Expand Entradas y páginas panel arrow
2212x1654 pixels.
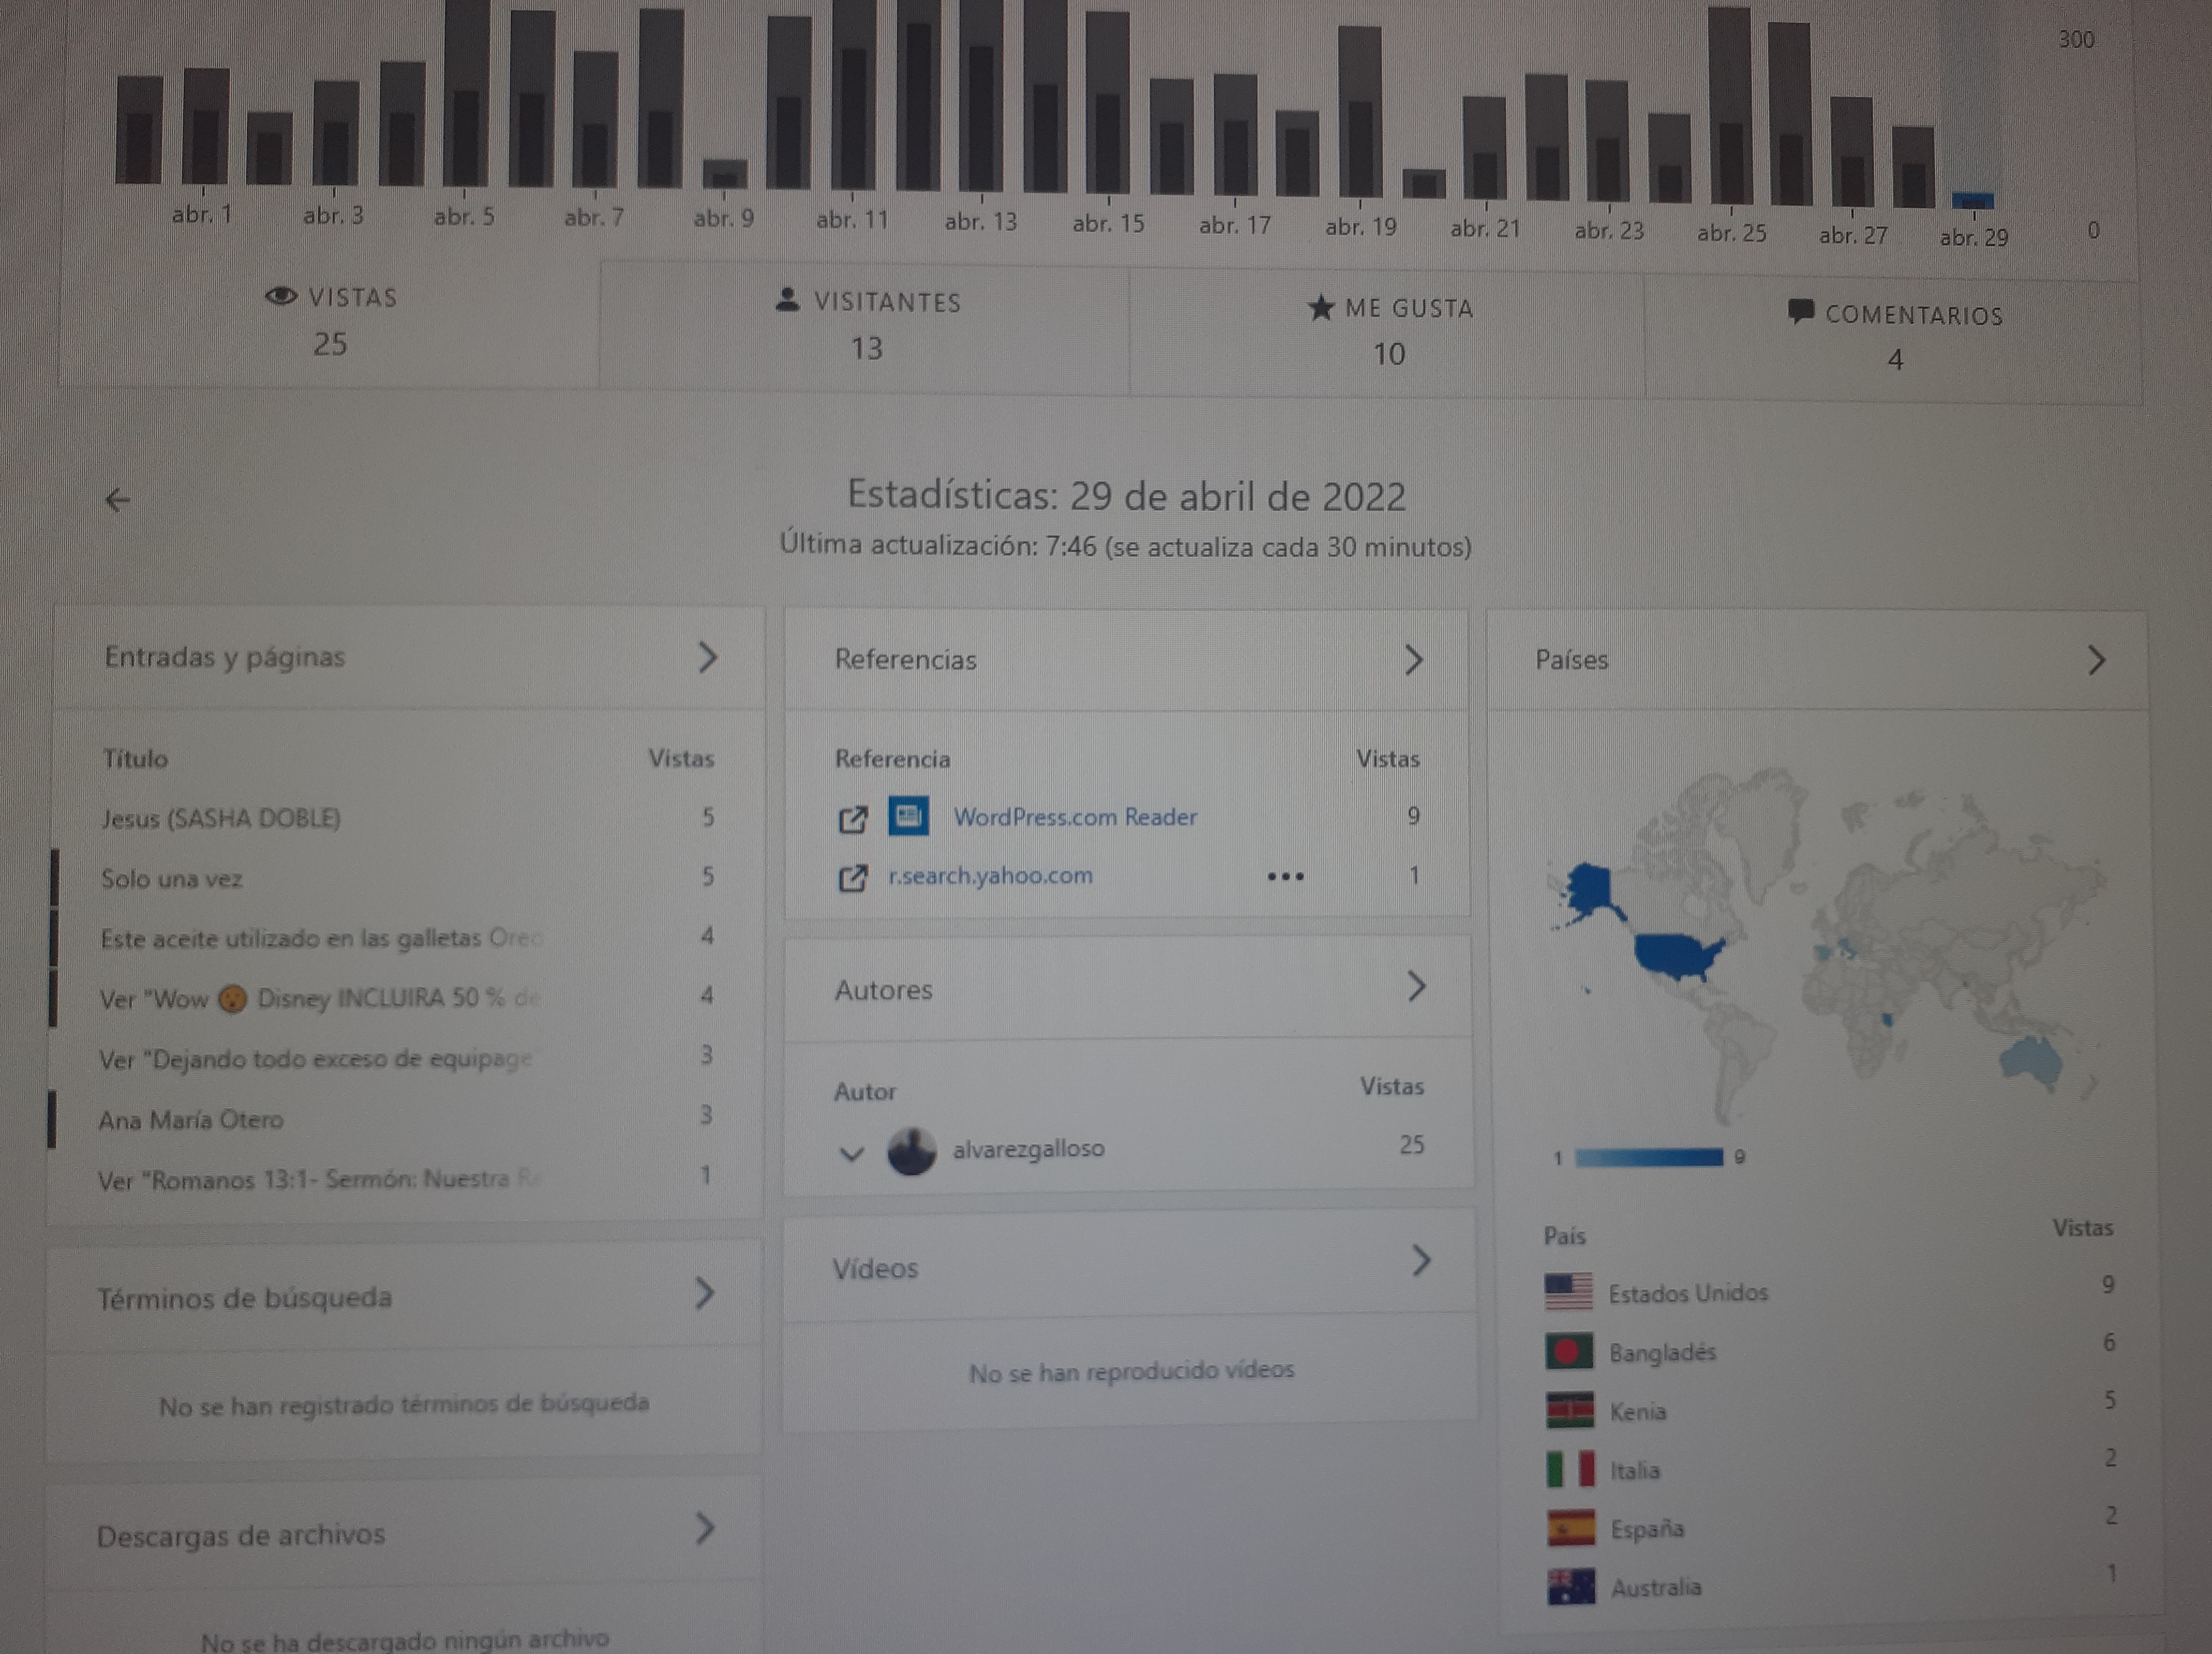pyautogui.click(x=707, y=657)
